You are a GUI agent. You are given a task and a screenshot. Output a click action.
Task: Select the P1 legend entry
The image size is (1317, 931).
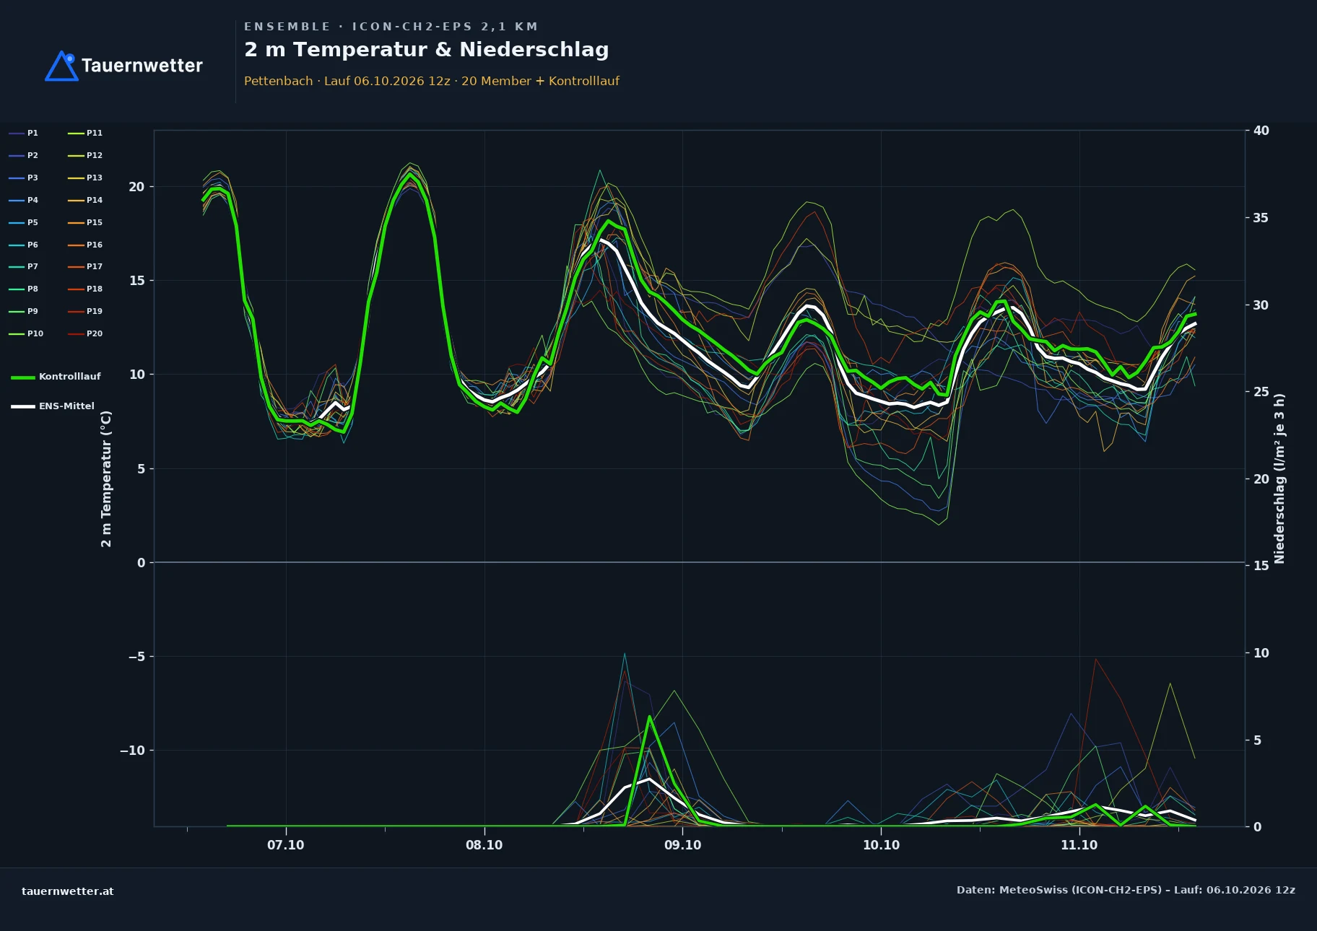[24, 133]
